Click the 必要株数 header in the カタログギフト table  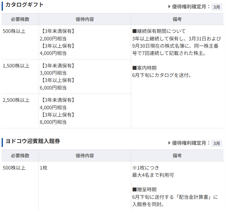pyautogui.click(x=20, y=19)
